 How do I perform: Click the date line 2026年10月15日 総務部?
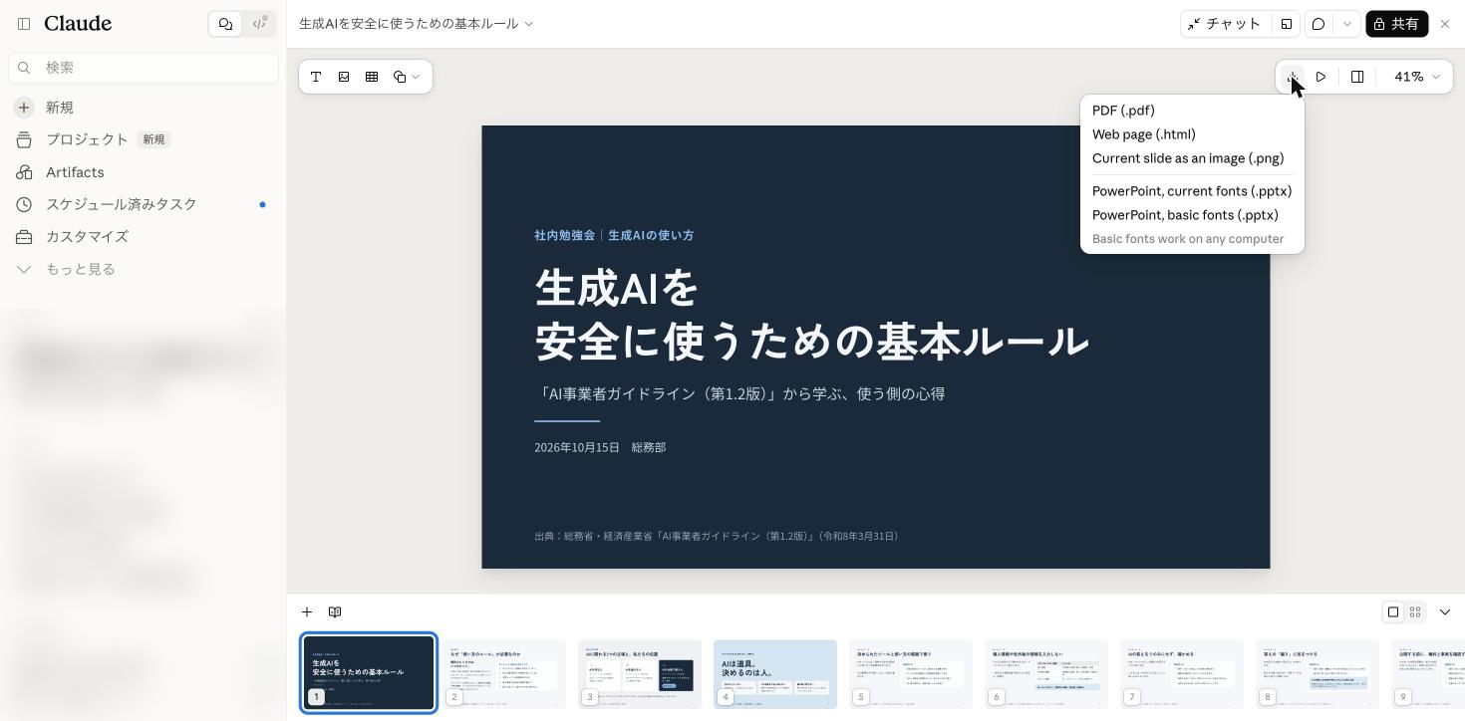[600, 448]
